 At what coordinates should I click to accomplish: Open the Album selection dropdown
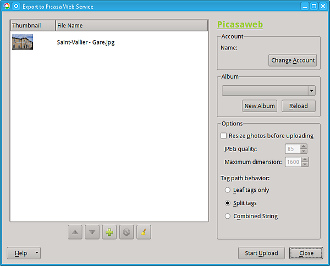(311, 91)
